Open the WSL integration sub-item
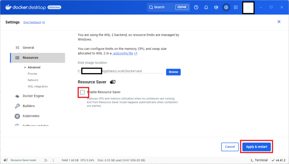Viewport: 289px width, 164px height. pyautogui.click(x=38, y=86)
